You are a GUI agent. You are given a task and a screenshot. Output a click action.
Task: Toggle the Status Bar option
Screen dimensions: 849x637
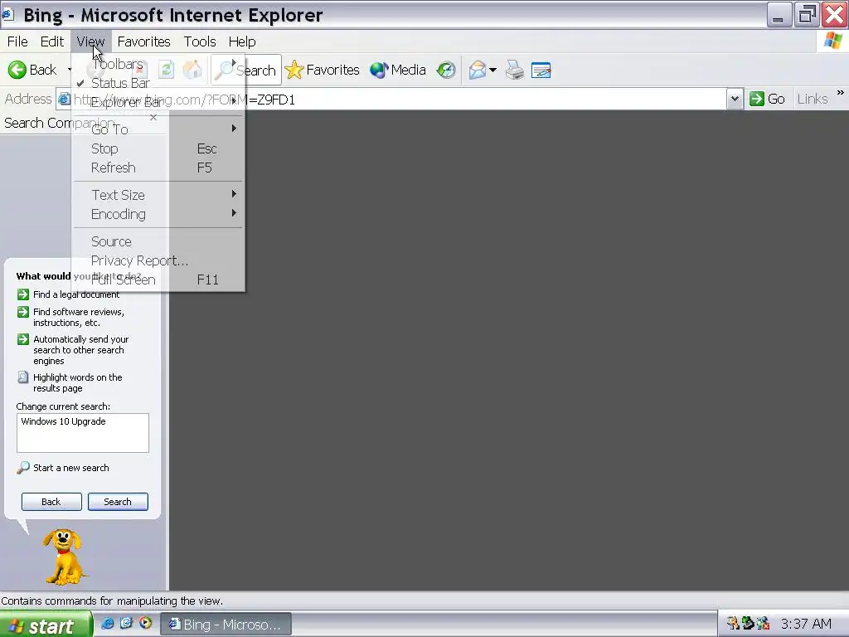158,83
